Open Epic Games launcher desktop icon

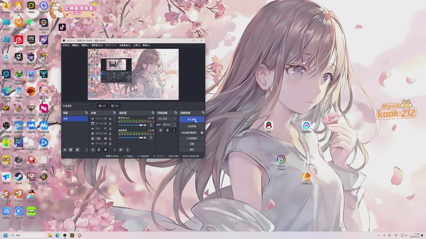[31, 40]
